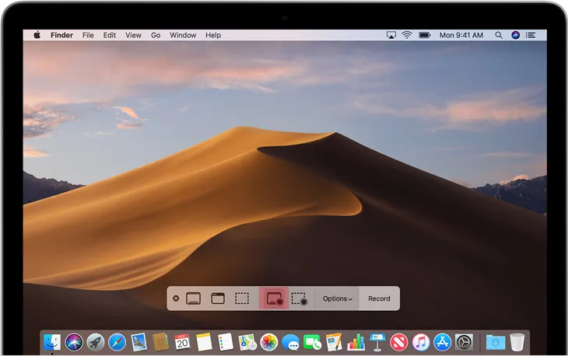Open the App Store from the Dock

[443, 342]
